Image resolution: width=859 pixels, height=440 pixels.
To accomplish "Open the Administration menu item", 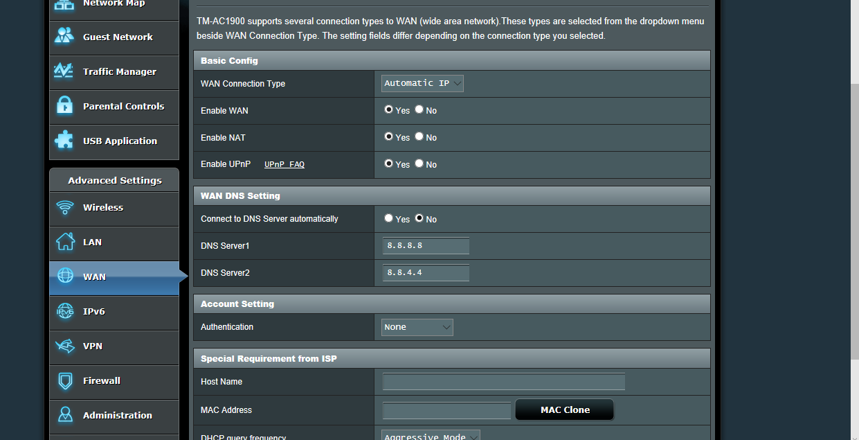I will pos(117,416).
